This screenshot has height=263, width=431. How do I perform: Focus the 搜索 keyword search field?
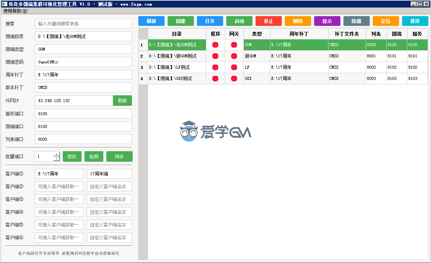pyautogui.click(x=83, y=24)
